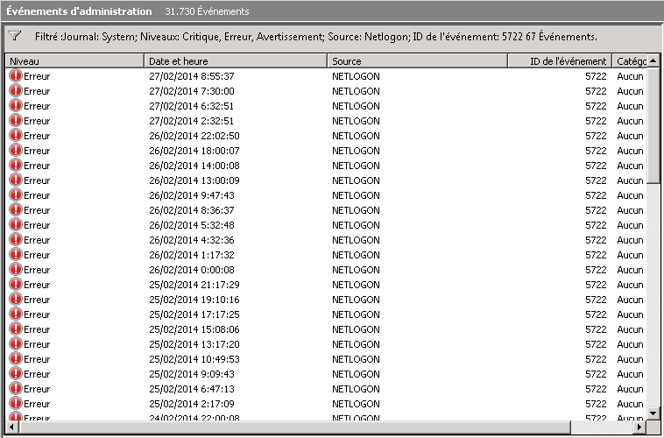Click NETLOGON source in 25/02/2014 19:10:16 row

tap(356, 300)
